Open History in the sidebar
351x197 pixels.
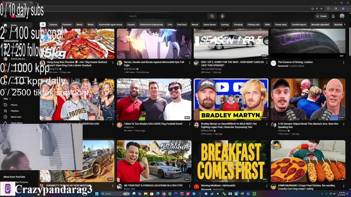[x=14, y=105]
